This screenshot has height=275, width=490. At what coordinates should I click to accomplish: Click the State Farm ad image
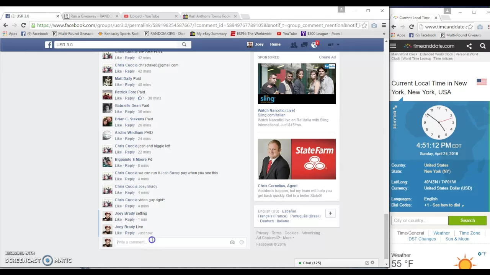(297, 159)
